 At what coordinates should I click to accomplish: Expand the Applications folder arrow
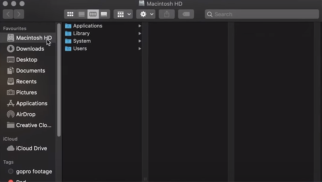coord(140,26)
